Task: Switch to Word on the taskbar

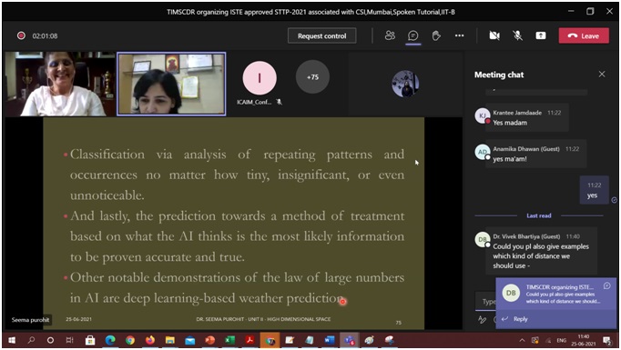Action: pos(330,340)
